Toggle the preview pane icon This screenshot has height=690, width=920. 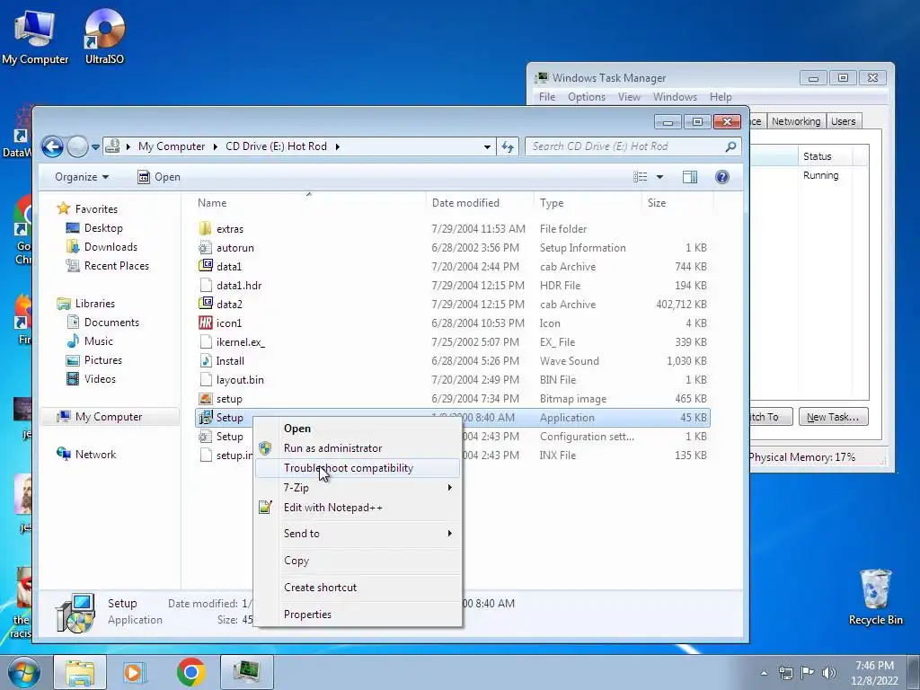point(690,177)
